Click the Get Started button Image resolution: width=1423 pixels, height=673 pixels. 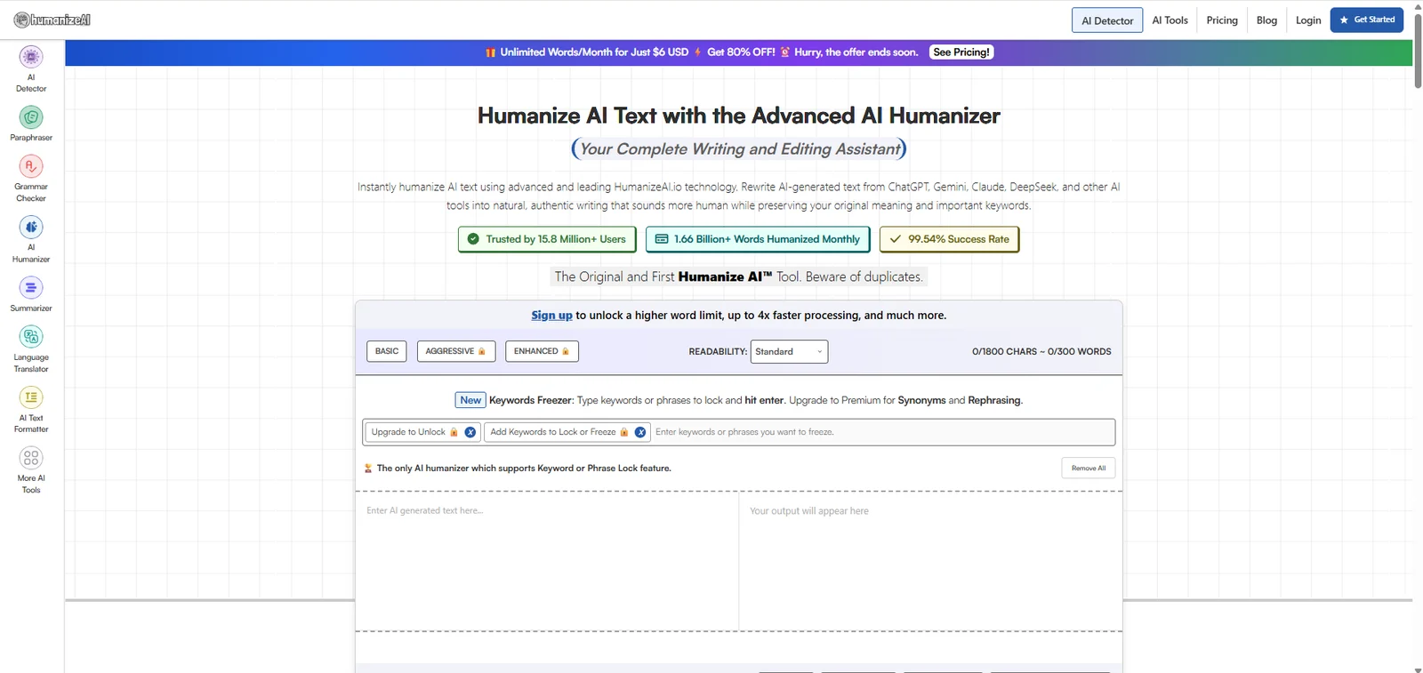(x=1367, y=20)
